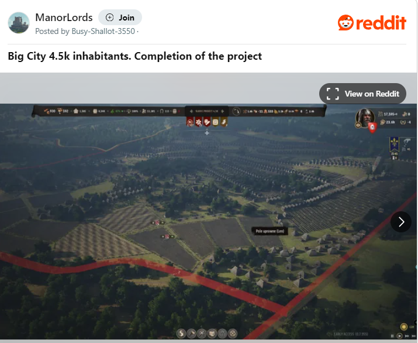Open the map icon in bottom toolbar

pyautogui.click(x=212, y=334)
